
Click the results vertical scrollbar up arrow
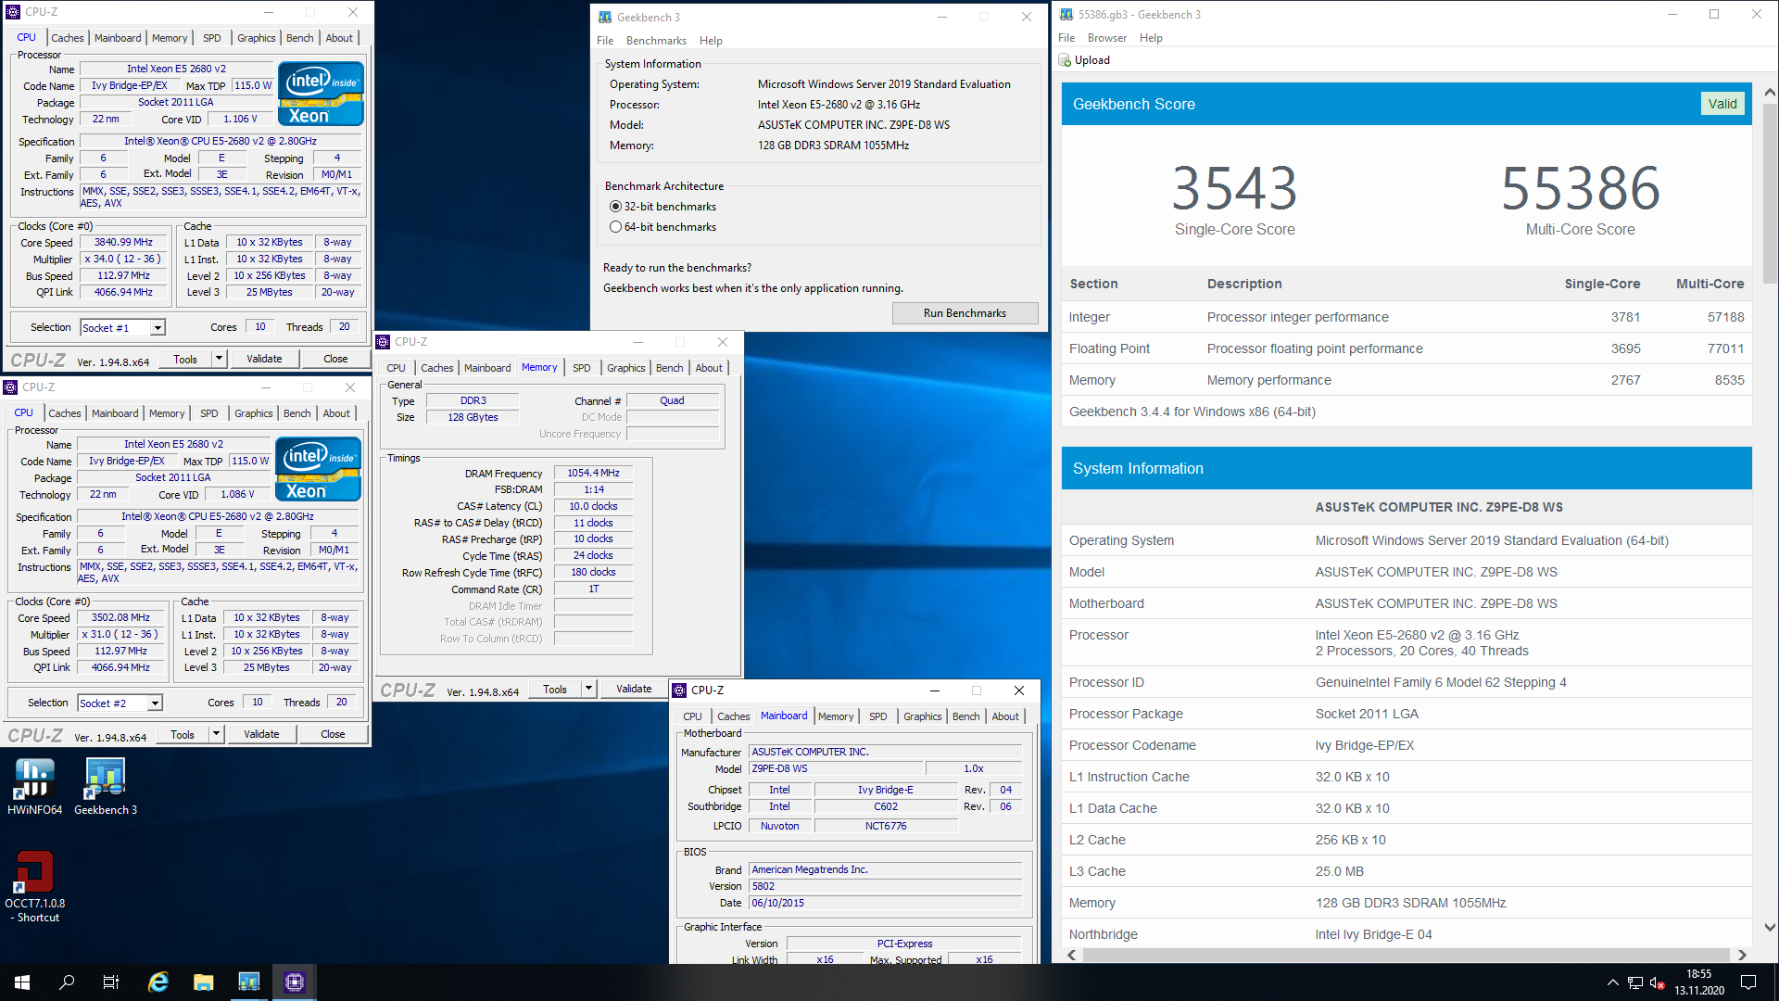pos(1770,93)
